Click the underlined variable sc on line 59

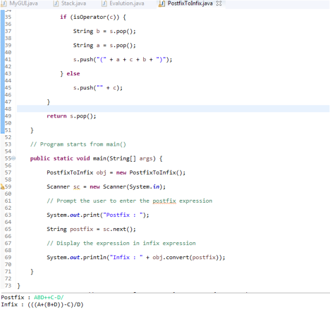(77, 187)
